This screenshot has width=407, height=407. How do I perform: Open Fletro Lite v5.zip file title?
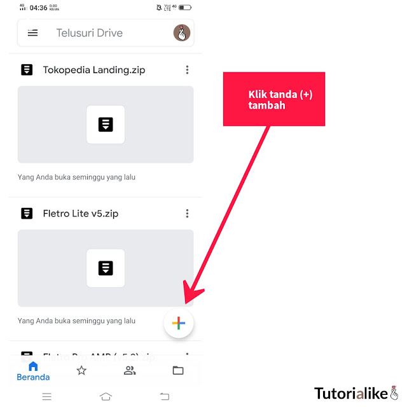[x=81, y=214]
